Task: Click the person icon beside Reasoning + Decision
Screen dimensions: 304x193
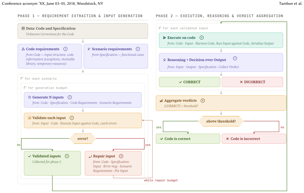Action: [x=164, y=60]
